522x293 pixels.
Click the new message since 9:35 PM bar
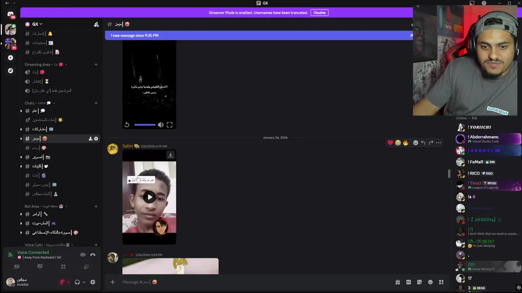[259, 35]
